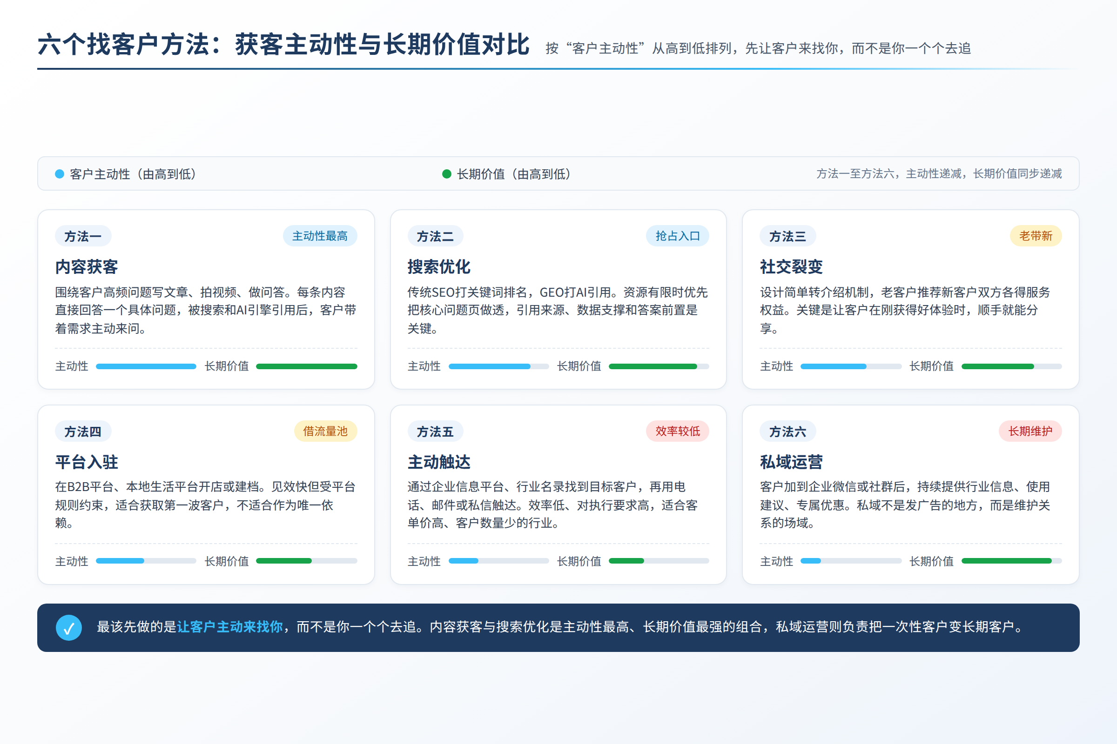This screenshot has width=1117, height=744.
Task: Click the 主动触达 card title
Action: [x=439, y=462]
